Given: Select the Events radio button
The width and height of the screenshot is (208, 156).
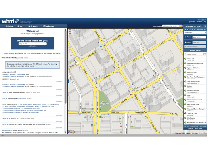Looking at the screenshot, I should coord(186,42).
